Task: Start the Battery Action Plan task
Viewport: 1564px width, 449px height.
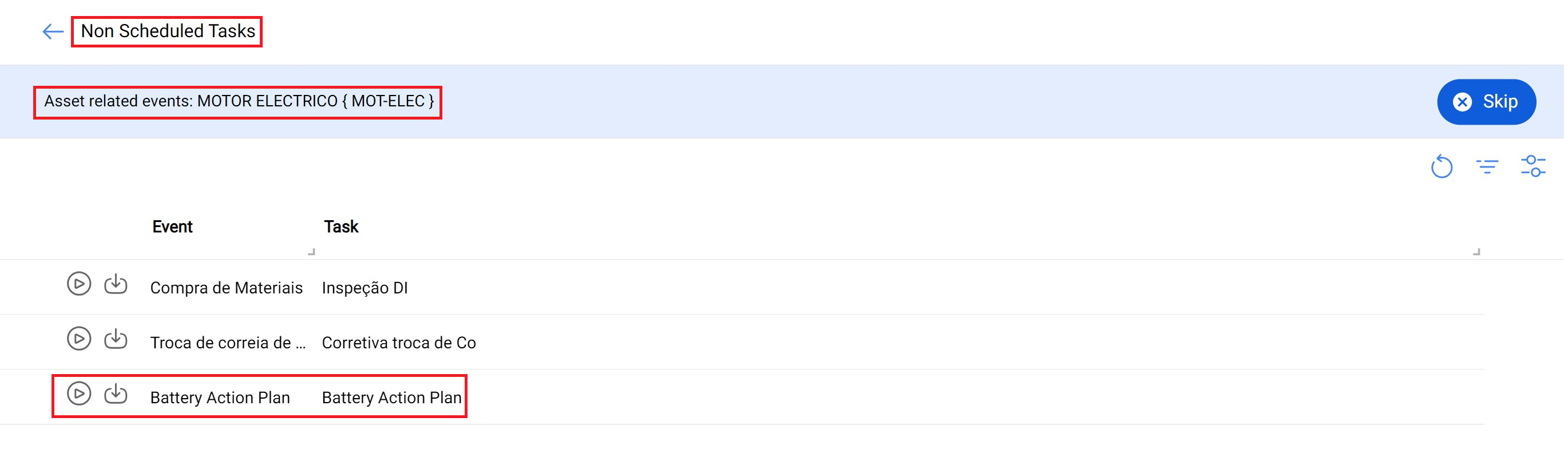Action: click(79, 394)
